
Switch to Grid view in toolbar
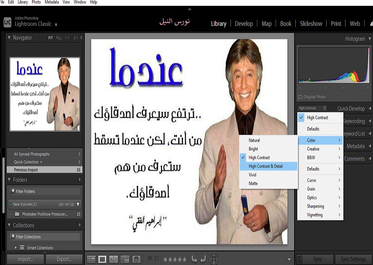[91, 259]
